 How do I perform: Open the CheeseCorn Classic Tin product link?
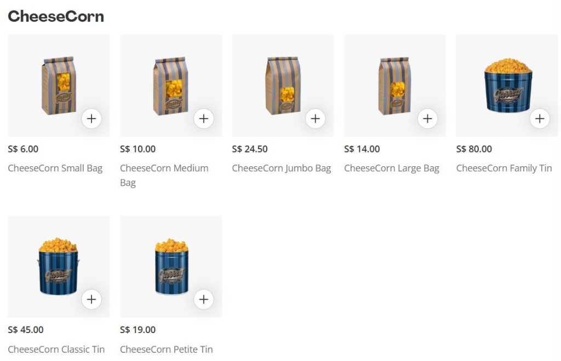56,349
